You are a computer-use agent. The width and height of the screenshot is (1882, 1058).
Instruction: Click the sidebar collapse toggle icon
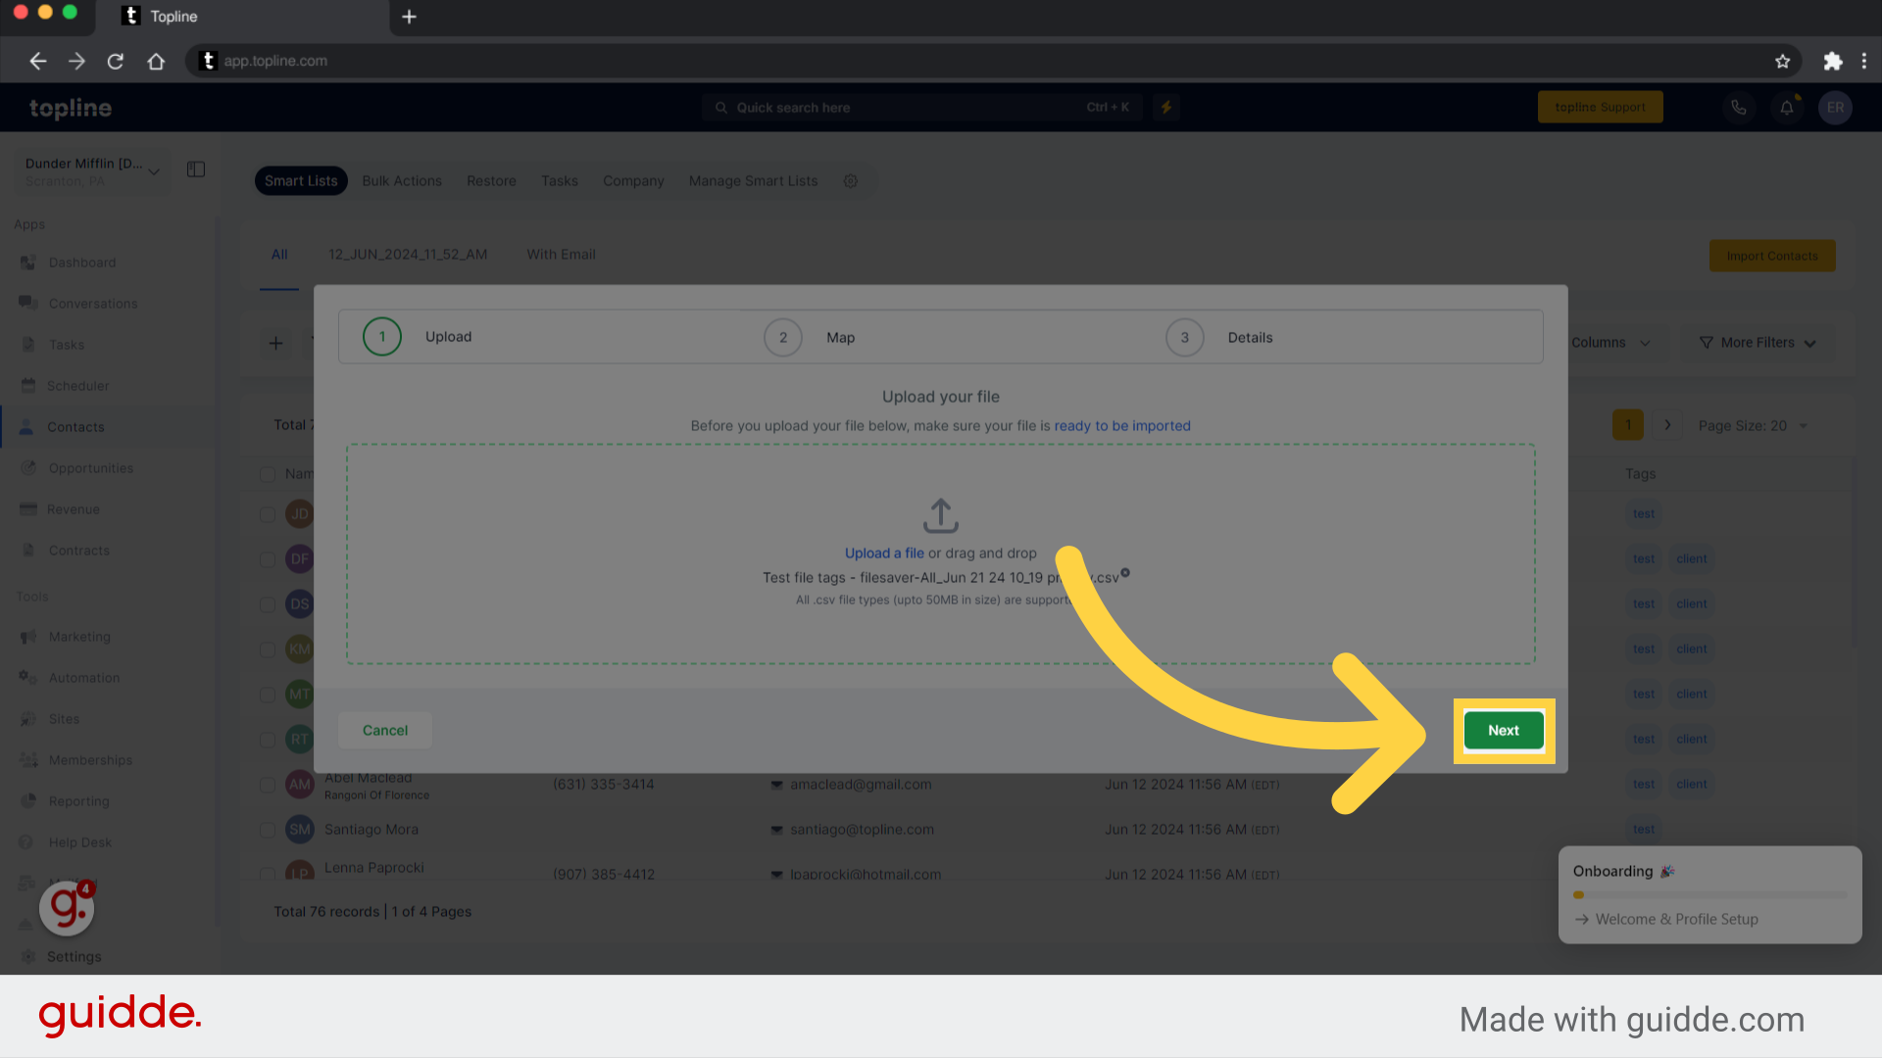click(x=196, y=169)
